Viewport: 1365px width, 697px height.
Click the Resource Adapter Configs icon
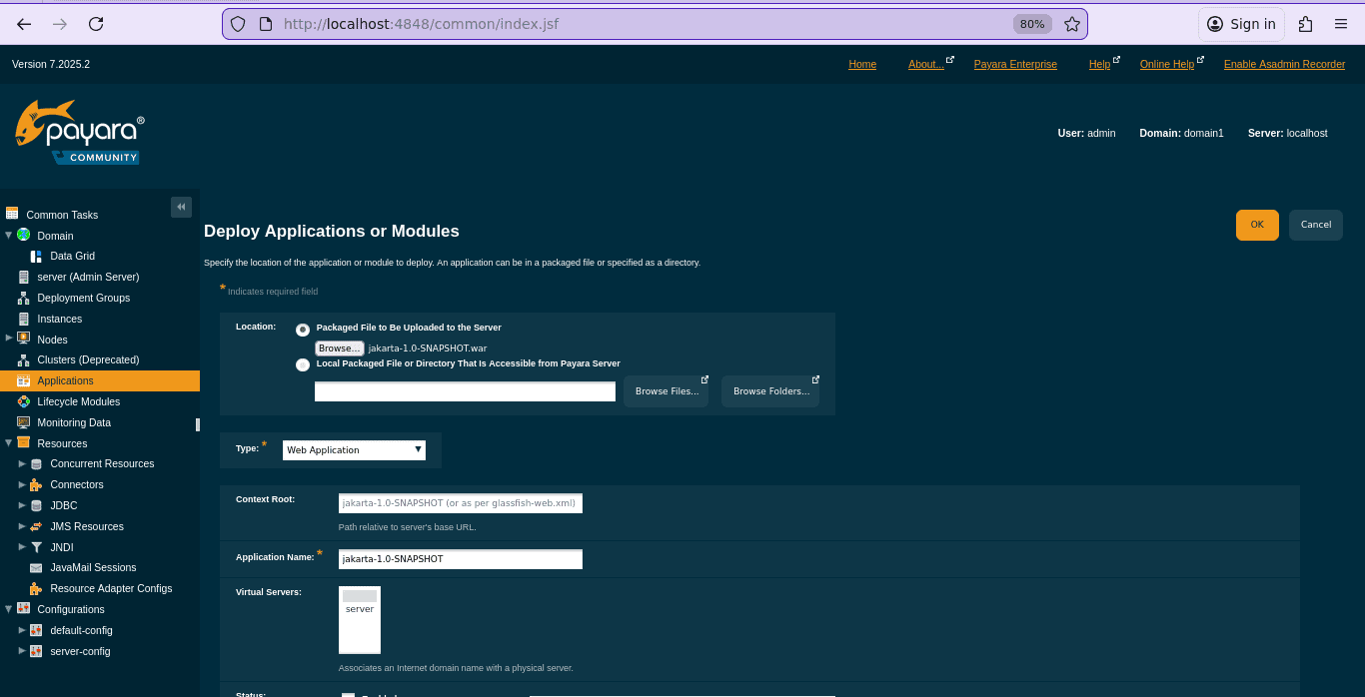pyautogui.click(x=36, y=589)
